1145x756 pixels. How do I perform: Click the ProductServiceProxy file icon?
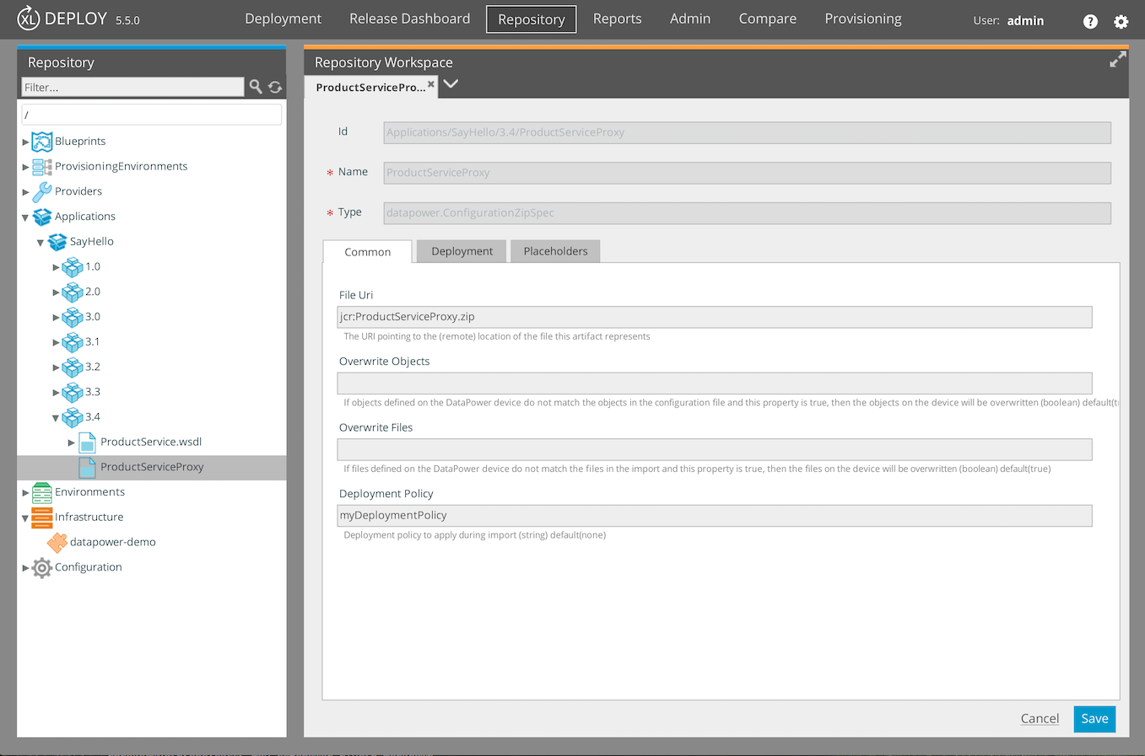tap(87, 467)
